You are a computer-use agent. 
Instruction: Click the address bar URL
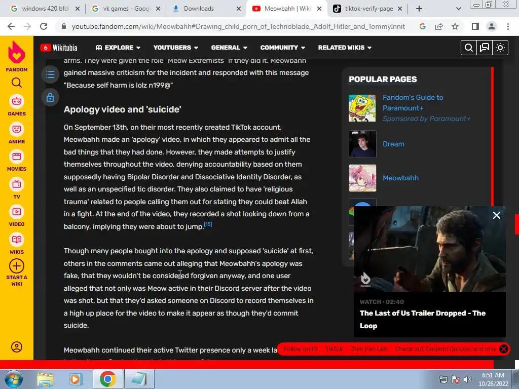(238, 26)
